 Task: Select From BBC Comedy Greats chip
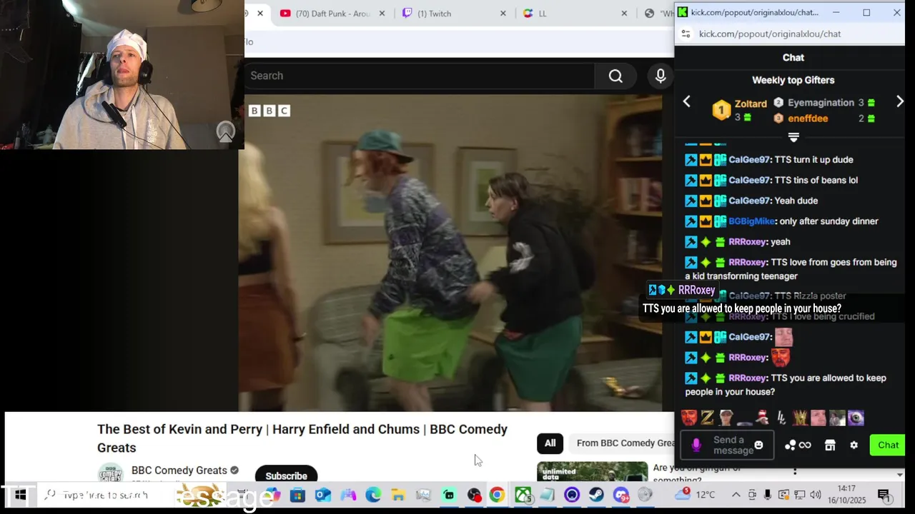tap(621, 443)
